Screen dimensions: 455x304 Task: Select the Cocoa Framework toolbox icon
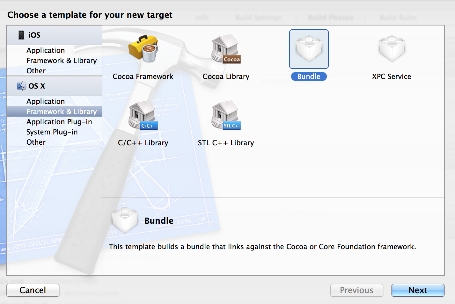(143, 48)
